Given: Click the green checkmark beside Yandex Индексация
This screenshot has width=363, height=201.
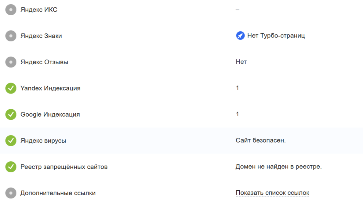Looking at the screenshot, I should tap(11, 88).
